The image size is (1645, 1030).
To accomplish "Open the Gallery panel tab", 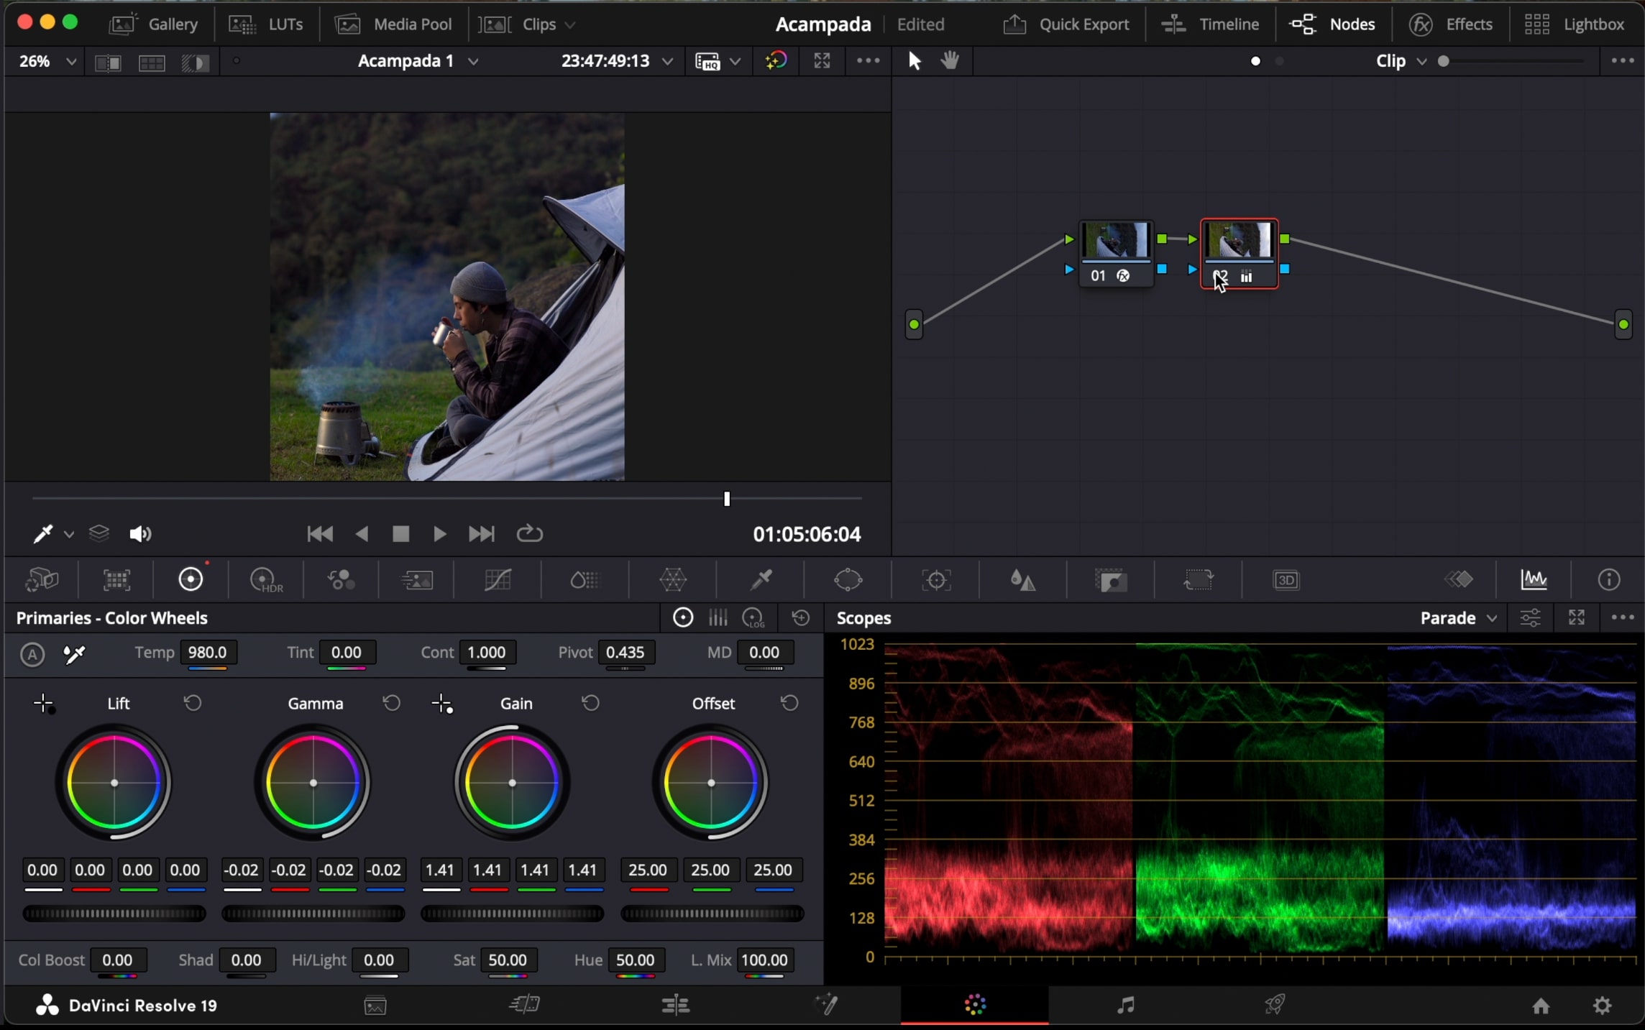I will coord(153,24).
